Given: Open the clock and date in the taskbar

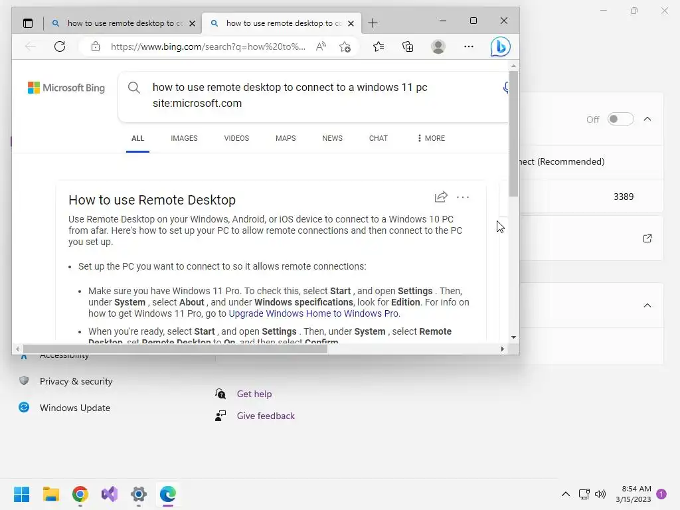Looking at the screenshot, I should pos(633,494).
